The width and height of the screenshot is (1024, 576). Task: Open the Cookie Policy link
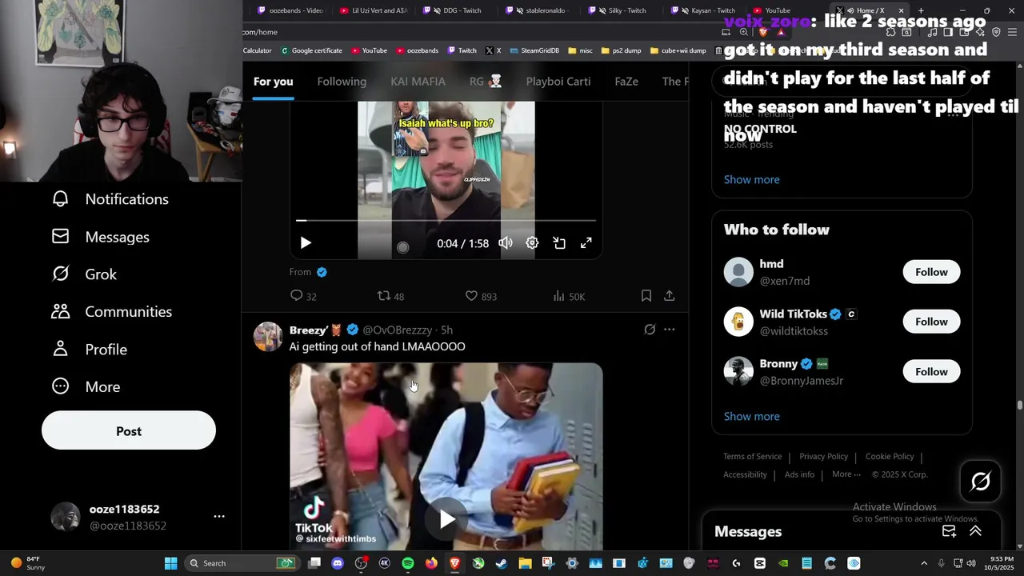(890, 456)
